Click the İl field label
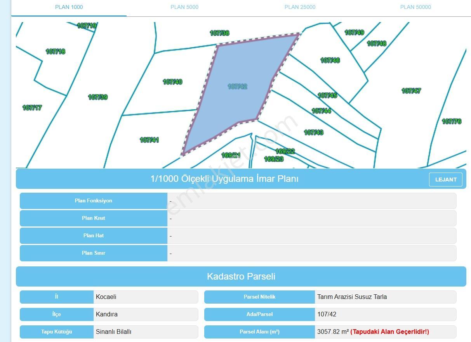Screen dimensions: 471x342 57,297
